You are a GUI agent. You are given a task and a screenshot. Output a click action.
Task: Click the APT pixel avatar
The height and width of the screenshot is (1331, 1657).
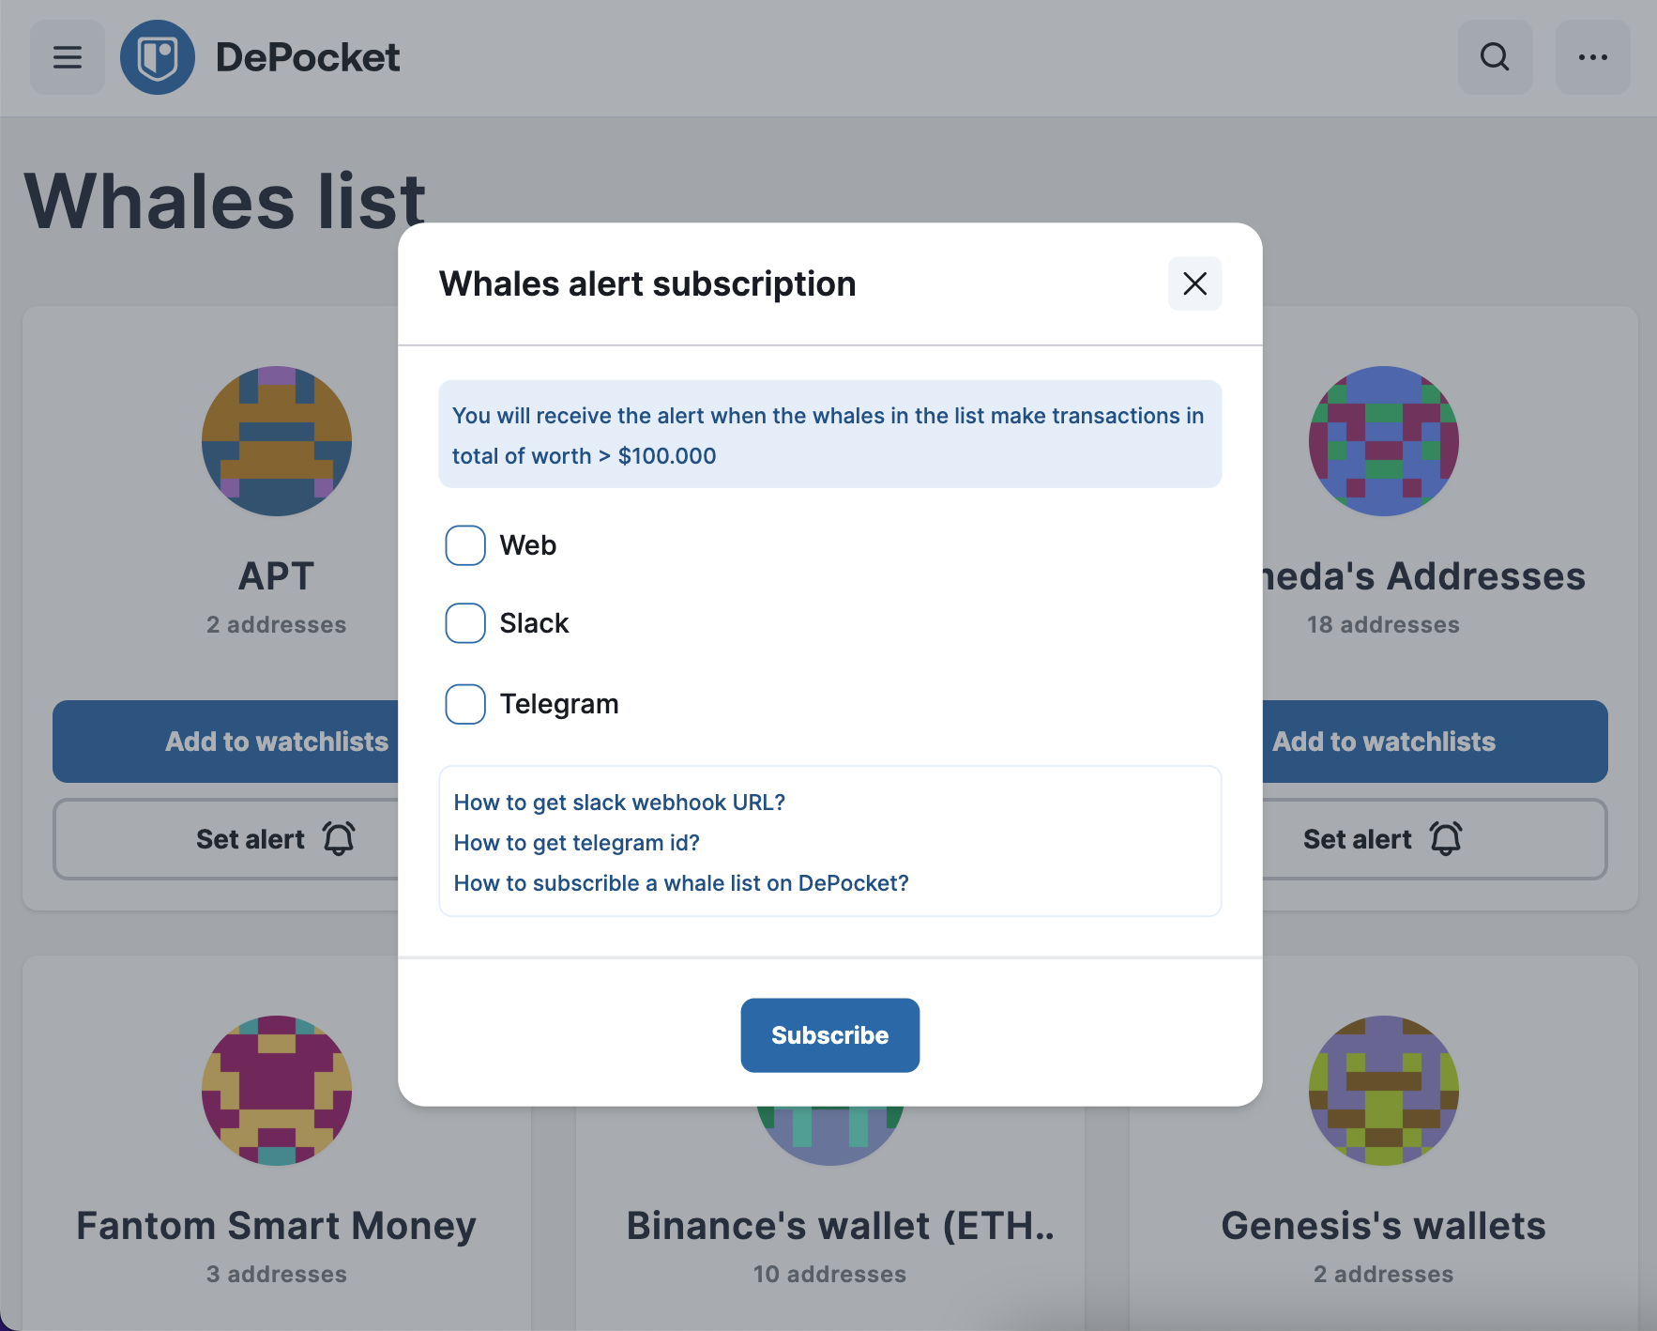coord(277,441)
